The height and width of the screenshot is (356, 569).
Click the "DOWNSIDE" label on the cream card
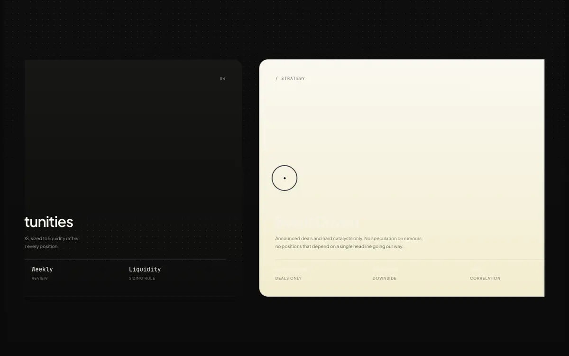coord(385,278)
